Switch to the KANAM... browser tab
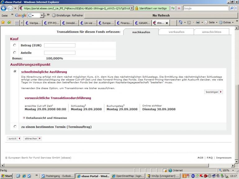The width and height of the screenshot is (239, 179). pos(142,23)
